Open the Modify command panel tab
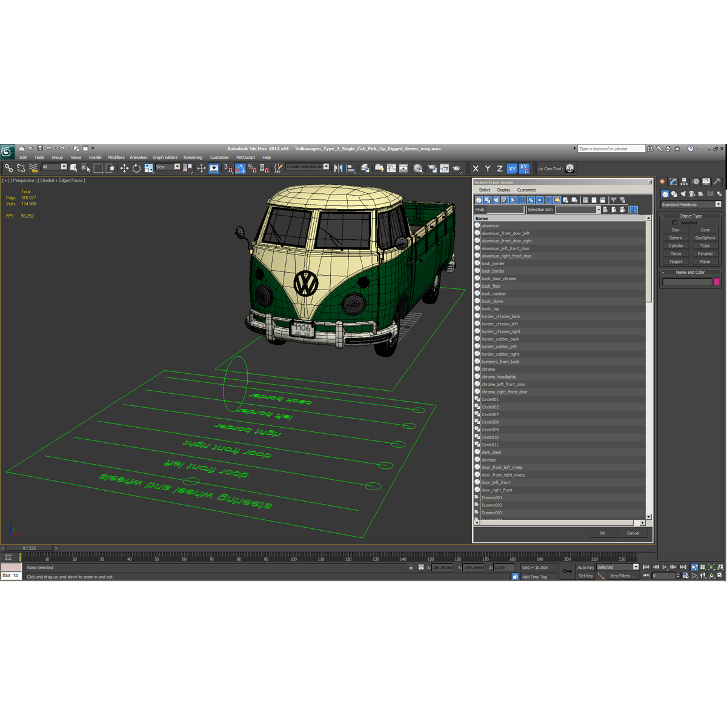This screenshot has height=727, width=727. [x=673, y=181]
